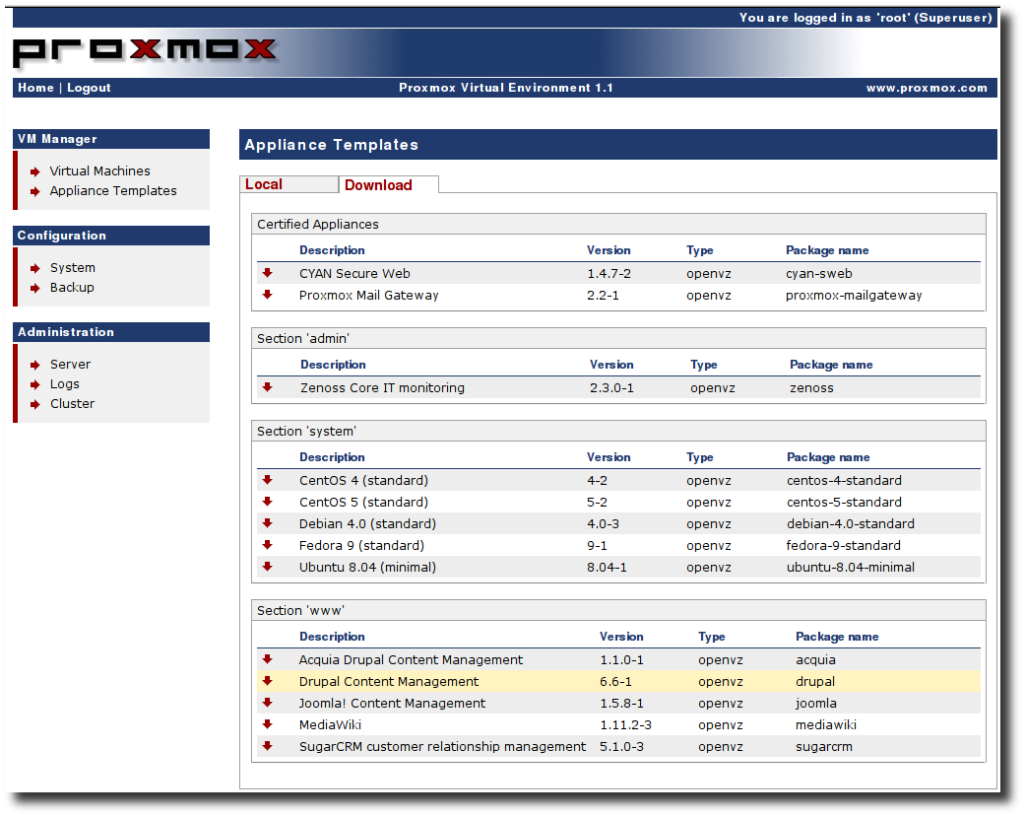Screen dimensions: 1025x817
Task: Click the download arrow for Zenoss Core IT monitoring
Action: click(x=268, y=387)
